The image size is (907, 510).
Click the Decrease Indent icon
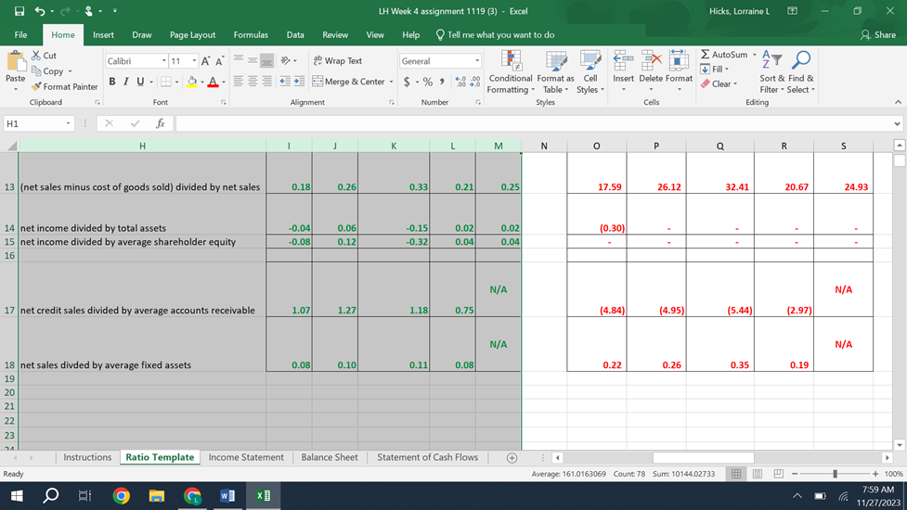(285, 82)
